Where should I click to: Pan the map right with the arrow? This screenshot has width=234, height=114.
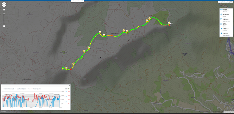tap(6, 5)
